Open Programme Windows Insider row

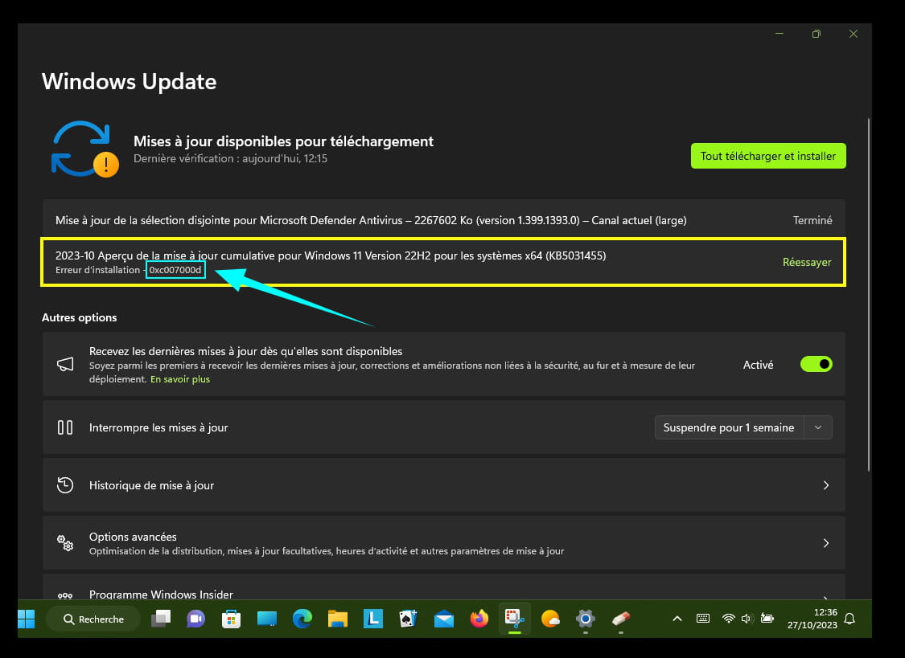point(444,588)
